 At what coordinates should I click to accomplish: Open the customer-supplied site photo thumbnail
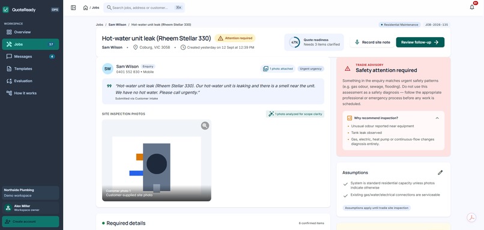[157, 160]
